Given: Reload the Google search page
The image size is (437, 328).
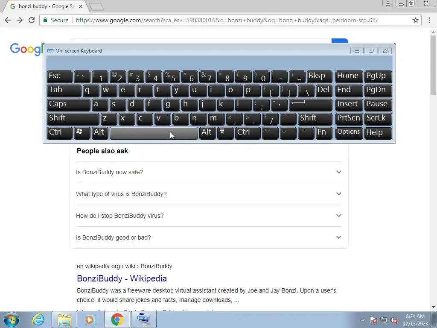Looking at the screenshot, I should (x=32, y=20).
